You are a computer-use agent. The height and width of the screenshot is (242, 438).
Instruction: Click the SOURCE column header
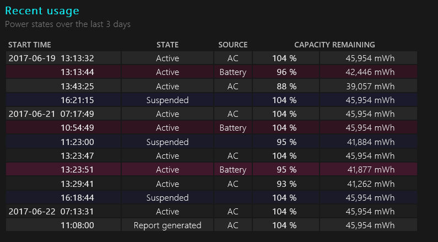[232, 45]
